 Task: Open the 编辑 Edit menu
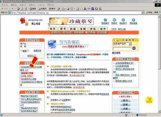(14, 5)
